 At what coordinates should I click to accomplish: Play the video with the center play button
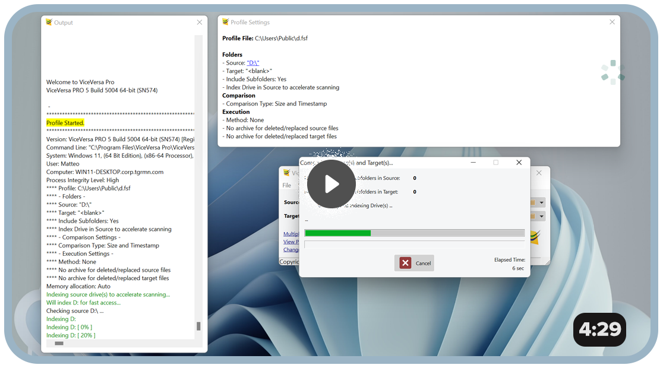click(331, 184)
